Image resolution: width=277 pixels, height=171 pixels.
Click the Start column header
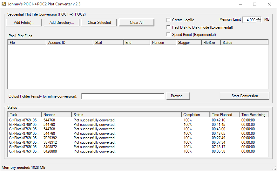[x=108, y=43]
